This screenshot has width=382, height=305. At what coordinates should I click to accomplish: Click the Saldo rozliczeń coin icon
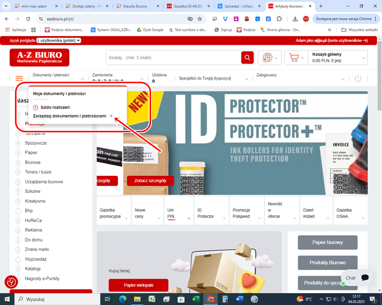click(x=36, y=107)
